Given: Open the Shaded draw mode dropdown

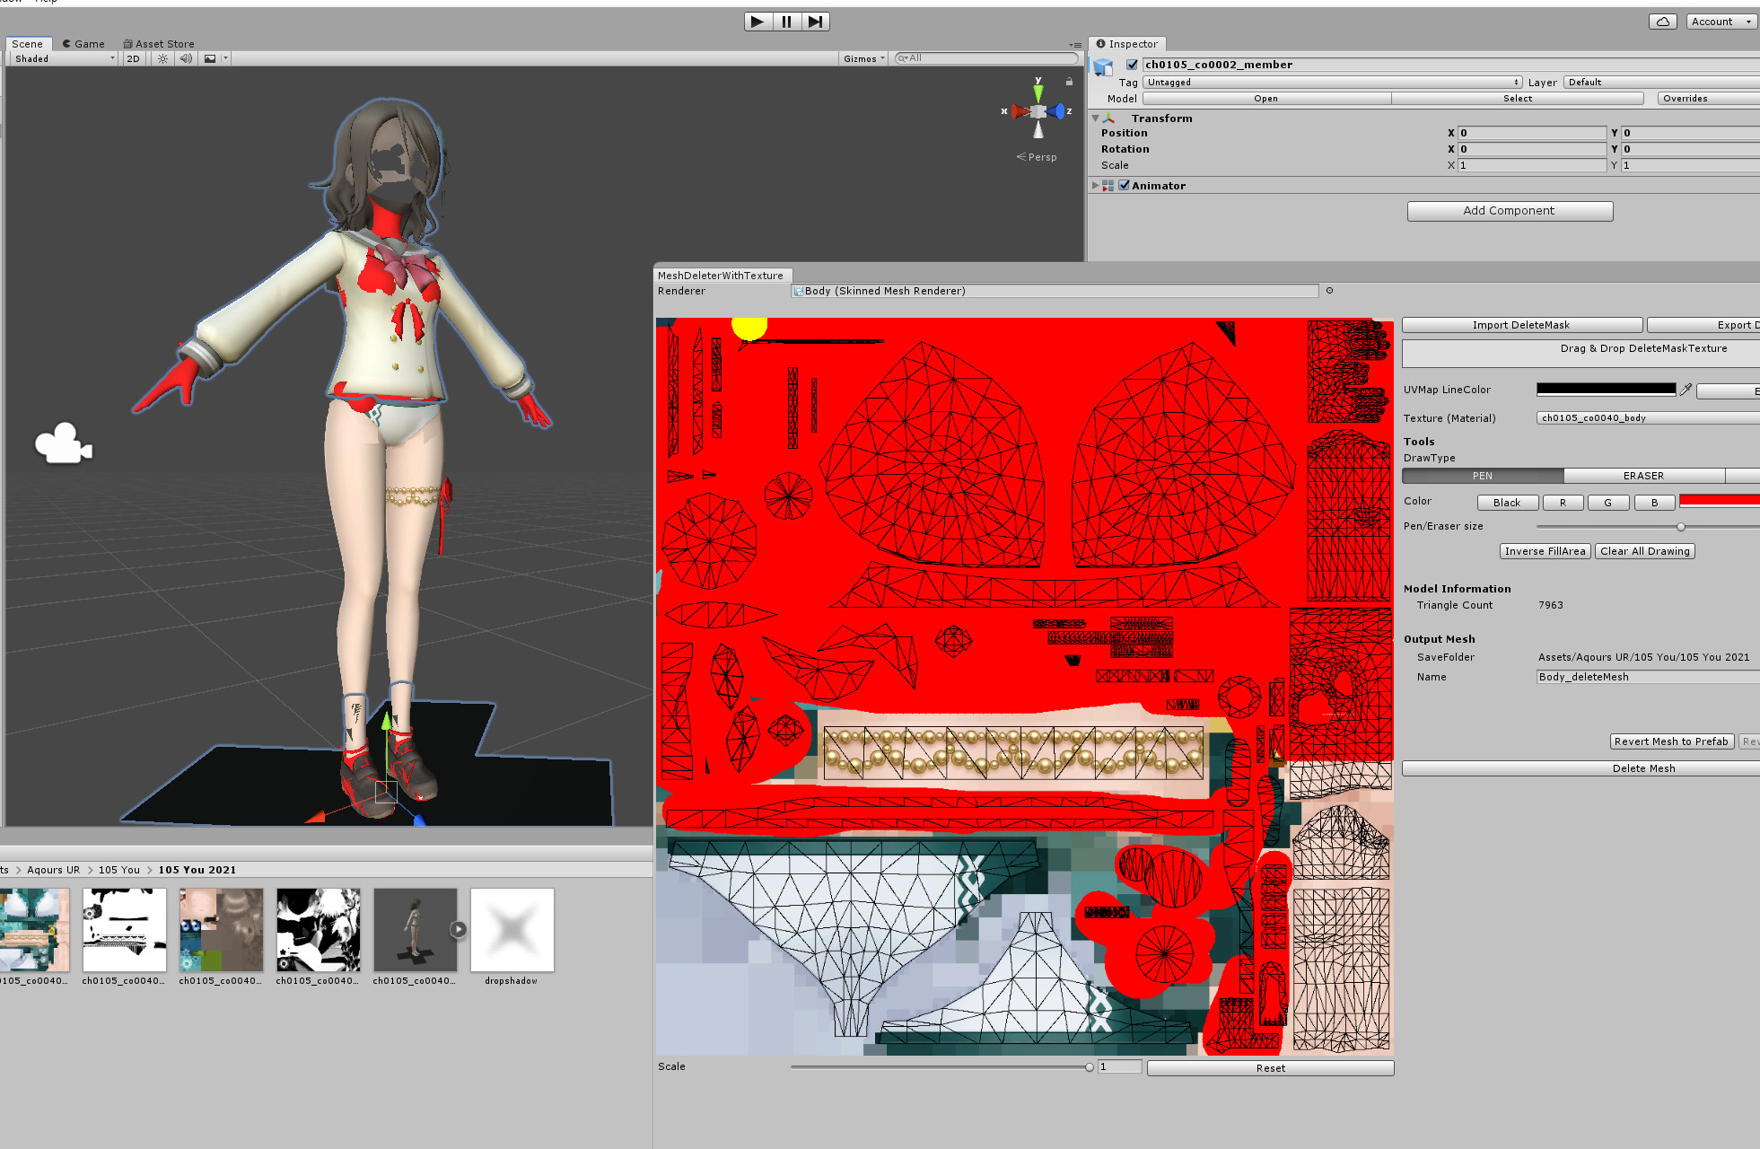Looking at the screenshot, I should 63,58.
